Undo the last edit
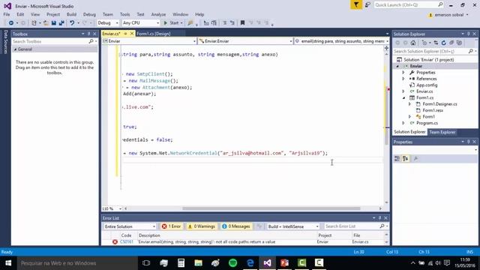 click(72, 23)
